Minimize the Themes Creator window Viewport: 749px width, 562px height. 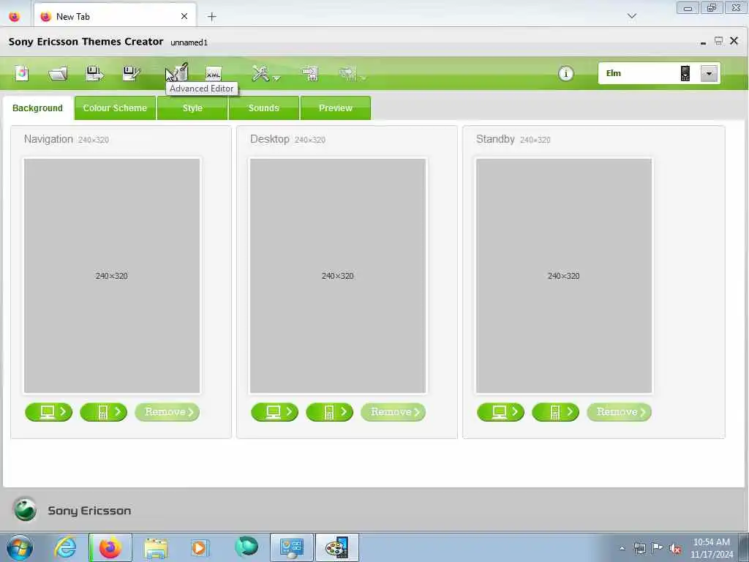(x=703, y=42)
